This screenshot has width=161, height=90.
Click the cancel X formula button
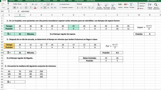12,11
